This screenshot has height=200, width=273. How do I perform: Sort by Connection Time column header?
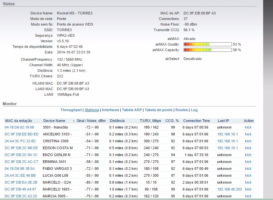196,121
